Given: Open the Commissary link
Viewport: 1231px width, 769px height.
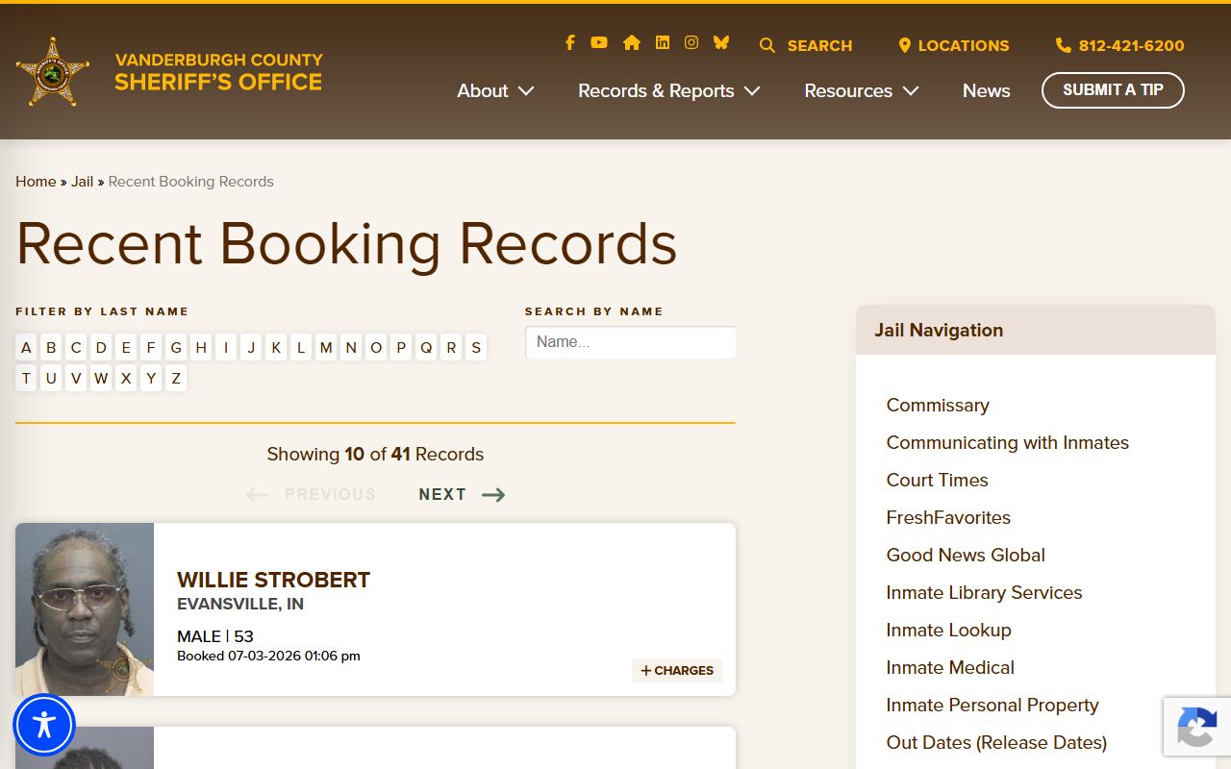Looking at the screenshot, I should 938,406.
